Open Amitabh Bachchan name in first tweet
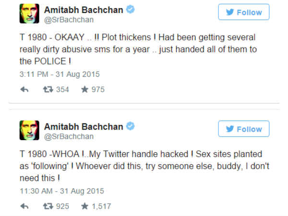 coord(83,10)
